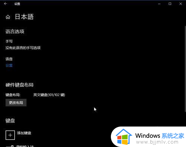Open Settings home via house icon
Viewport: 186px width, 147px height.
pyautogui.click(x=8, y=17)
